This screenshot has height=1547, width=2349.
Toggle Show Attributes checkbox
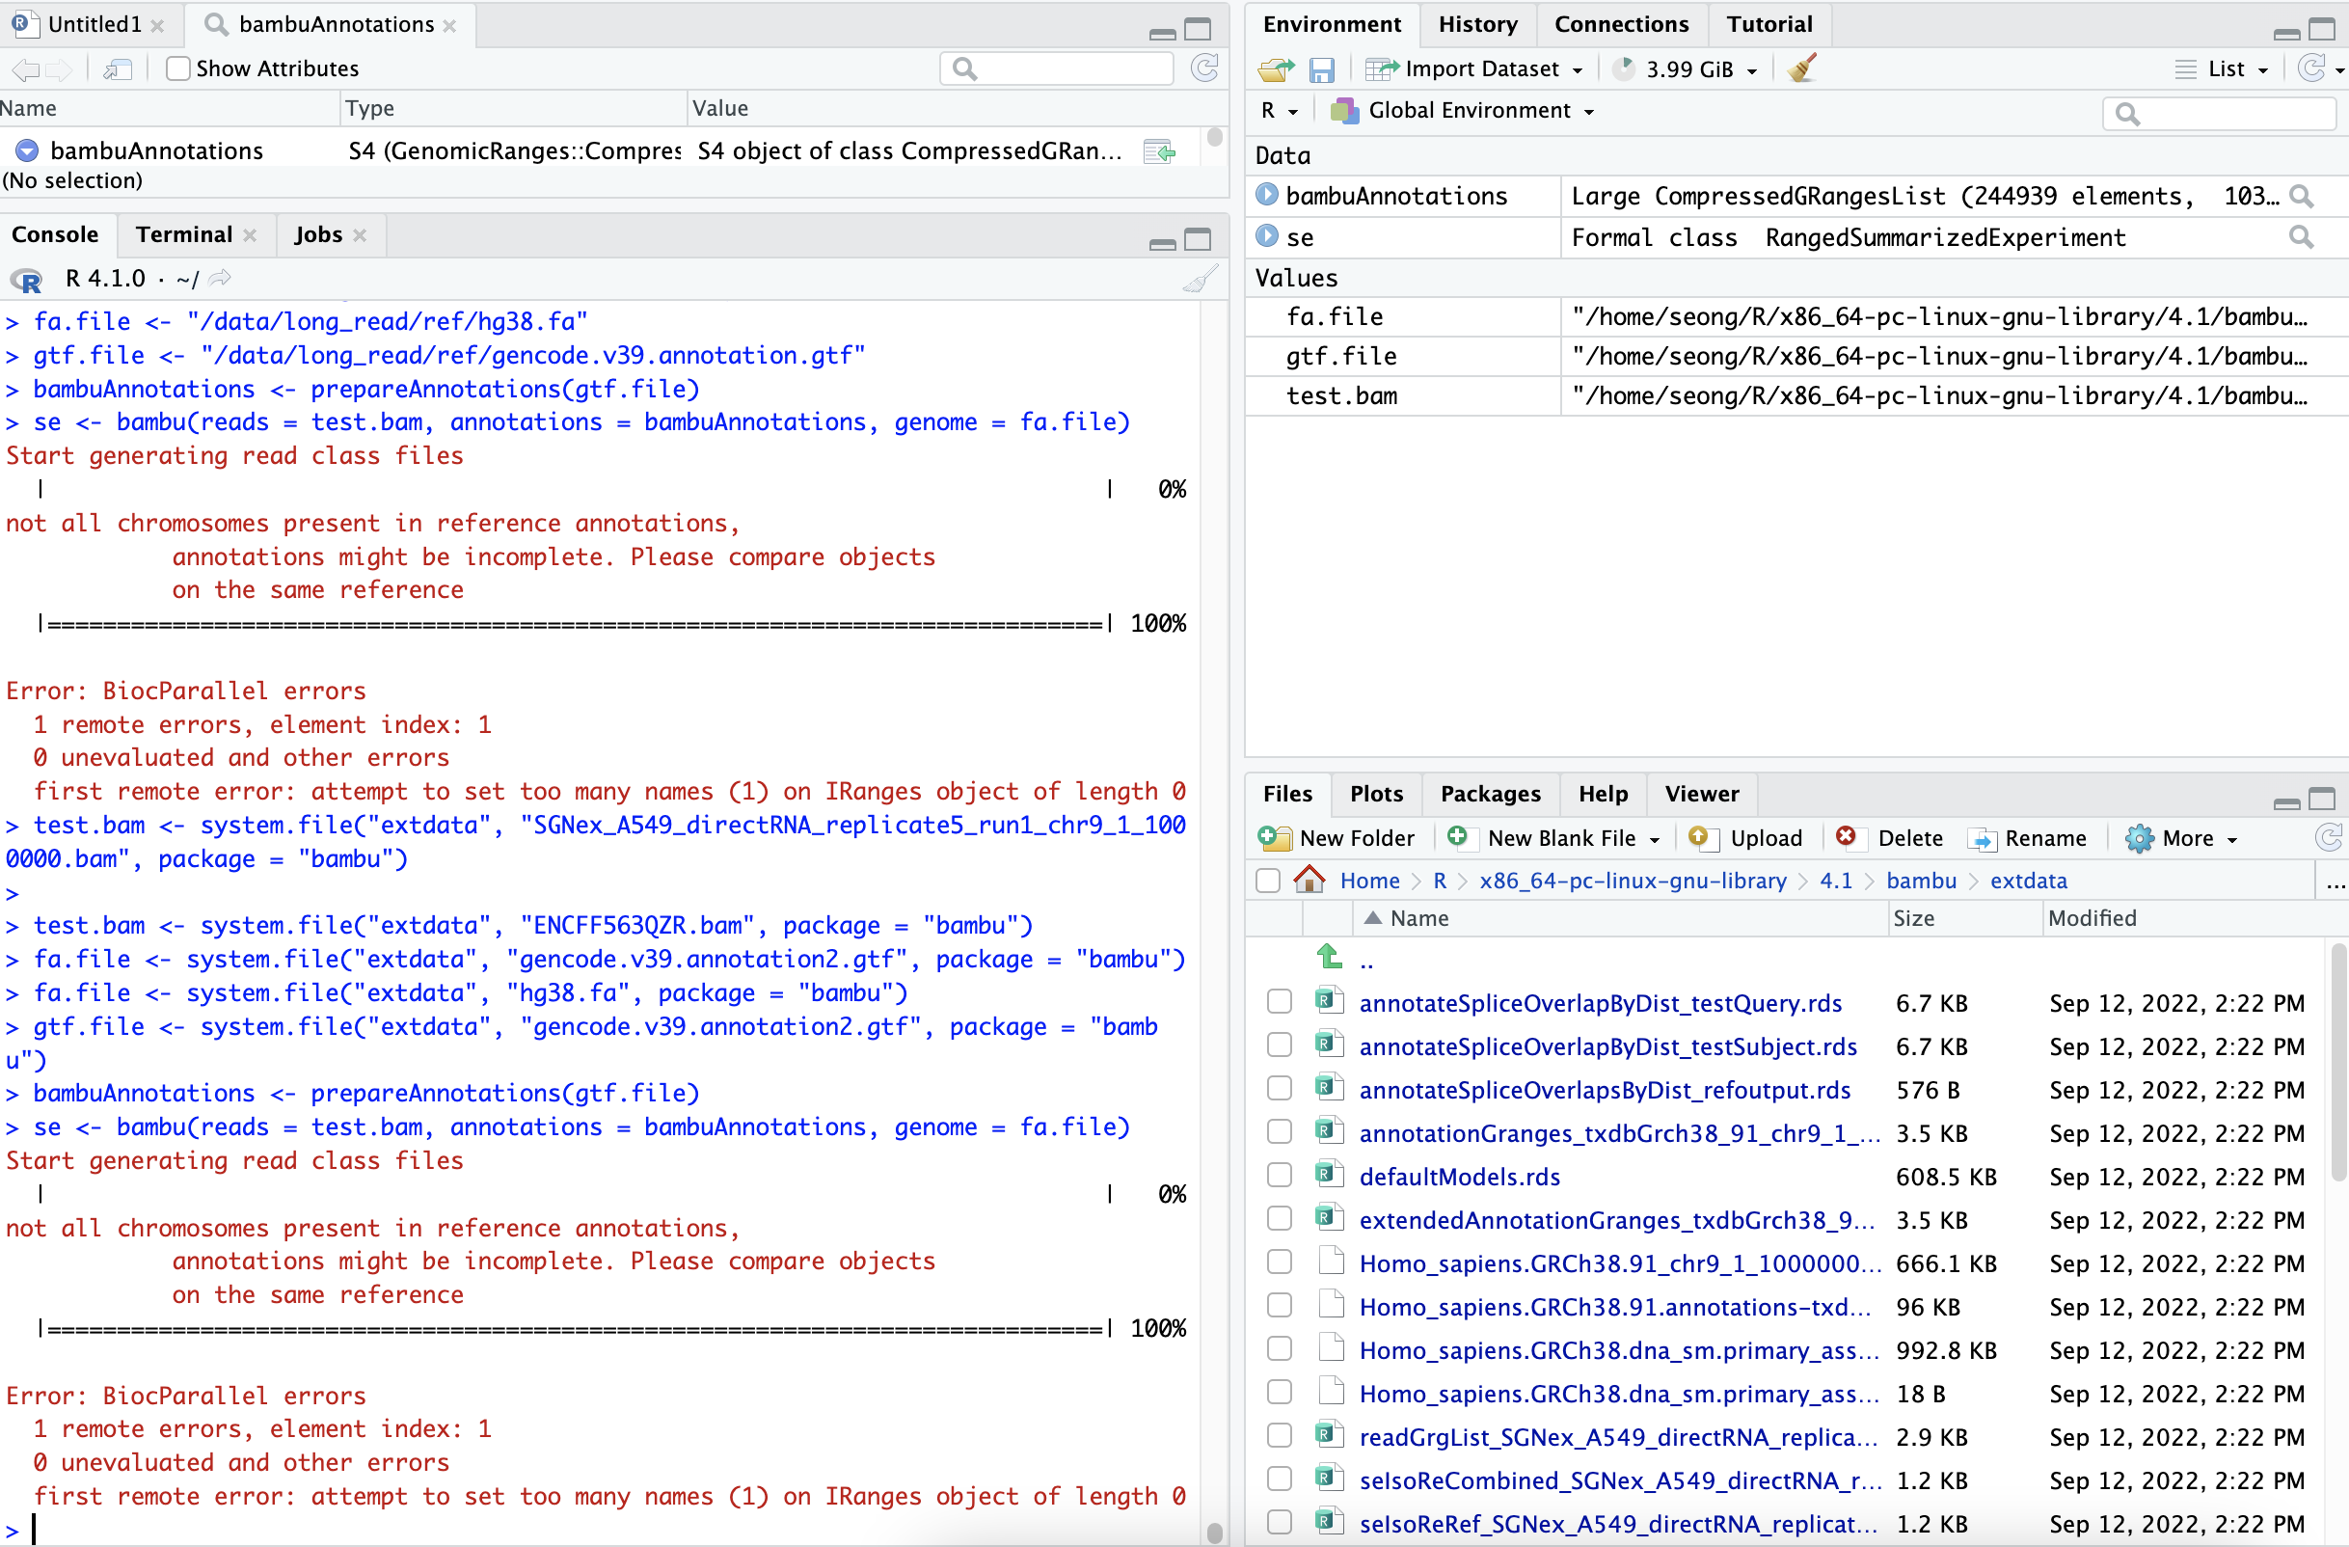[176, 68]
